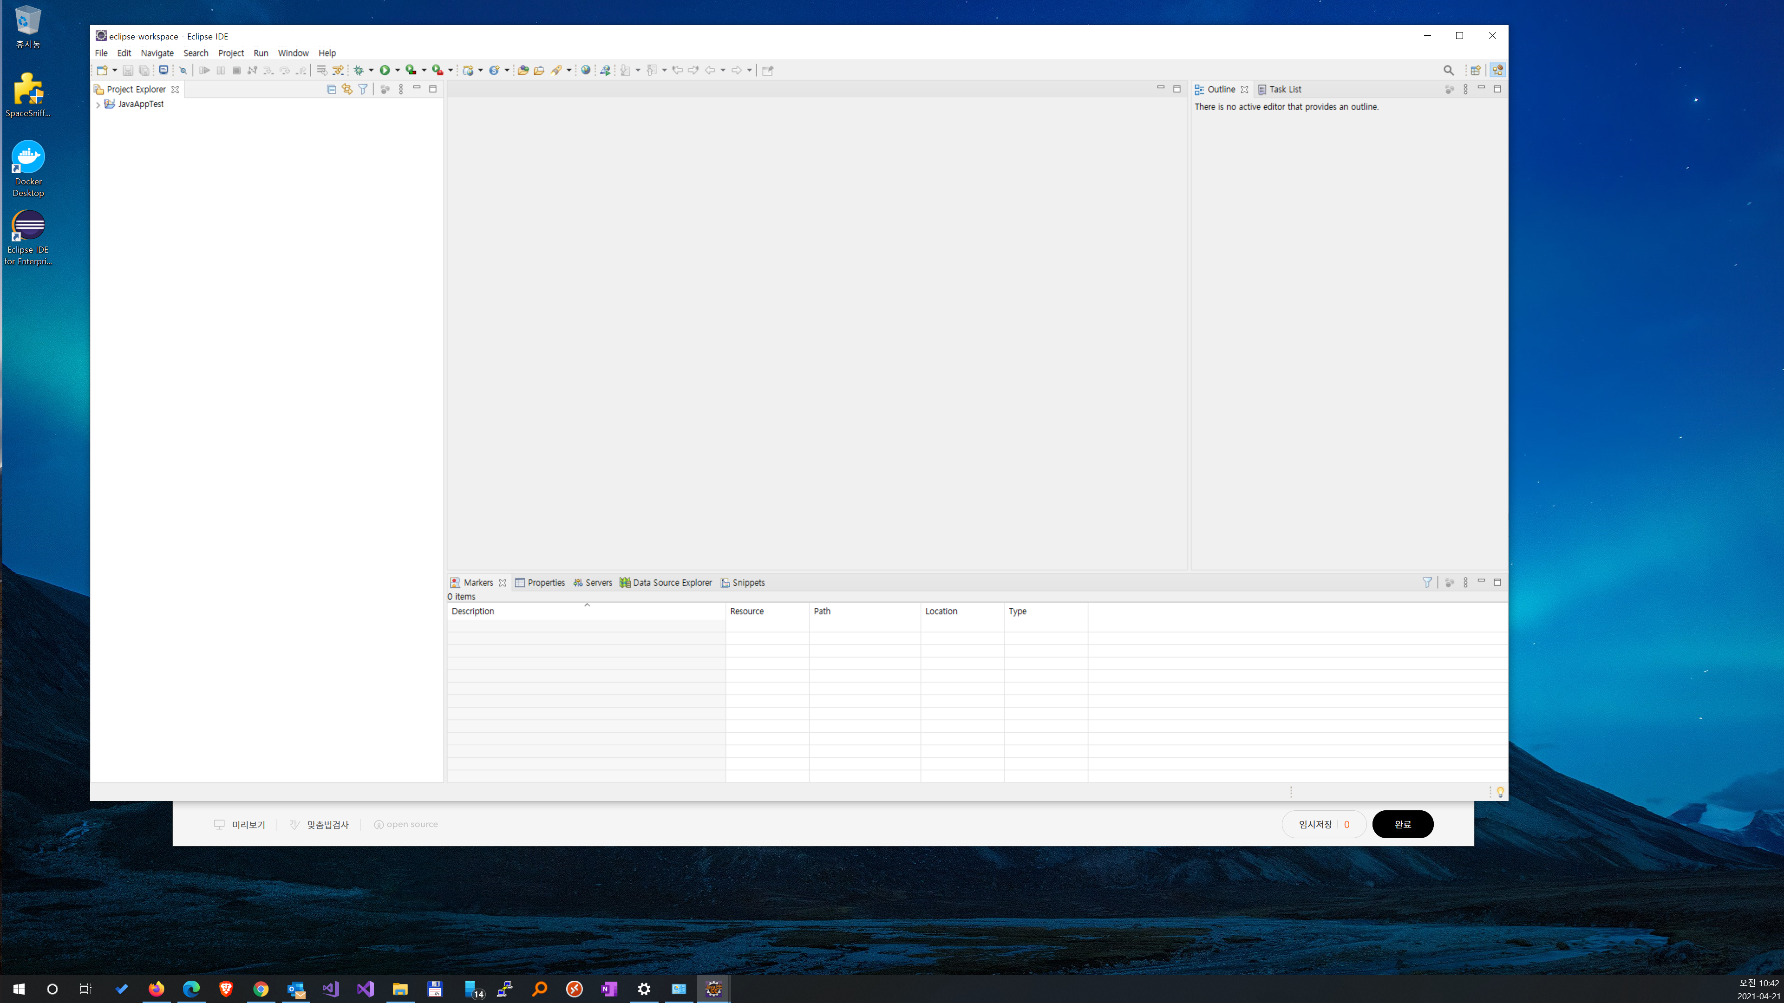Screen dimensions: 1784x1003
Task: Collapse All in Project Explorer
Action: coord(331,89)
